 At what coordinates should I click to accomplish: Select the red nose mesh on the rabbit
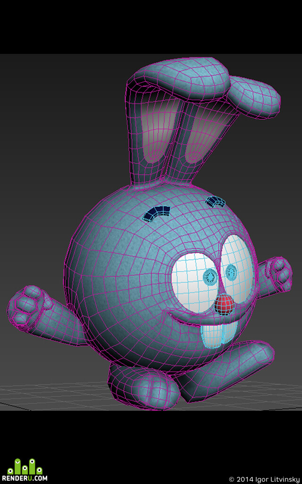(225, 304)
